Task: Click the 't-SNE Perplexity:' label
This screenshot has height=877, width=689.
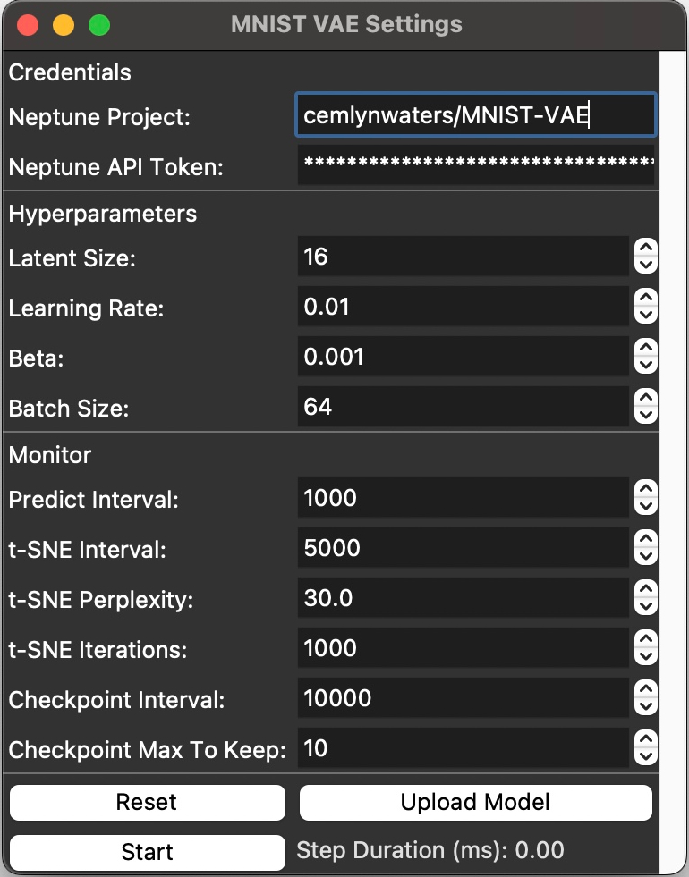Action: point(101,600)
